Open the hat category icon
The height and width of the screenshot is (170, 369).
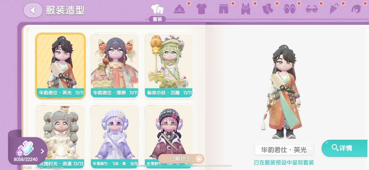point(180,9)
